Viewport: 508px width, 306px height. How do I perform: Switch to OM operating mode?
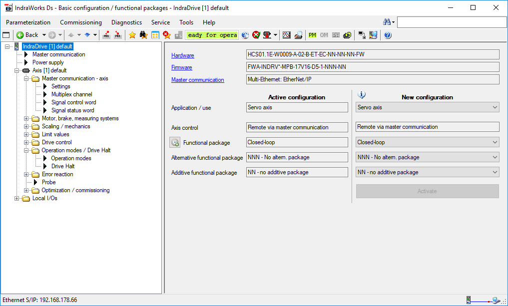[324, 35]
